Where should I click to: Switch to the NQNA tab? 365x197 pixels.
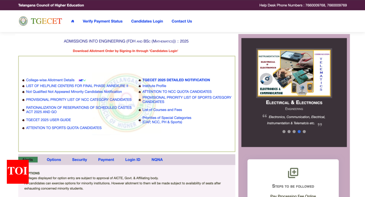pos(157,160)
